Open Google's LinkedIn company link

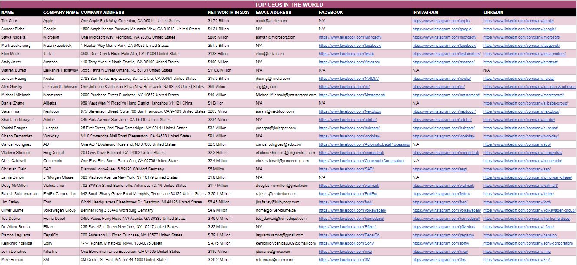tap(519, 29)
